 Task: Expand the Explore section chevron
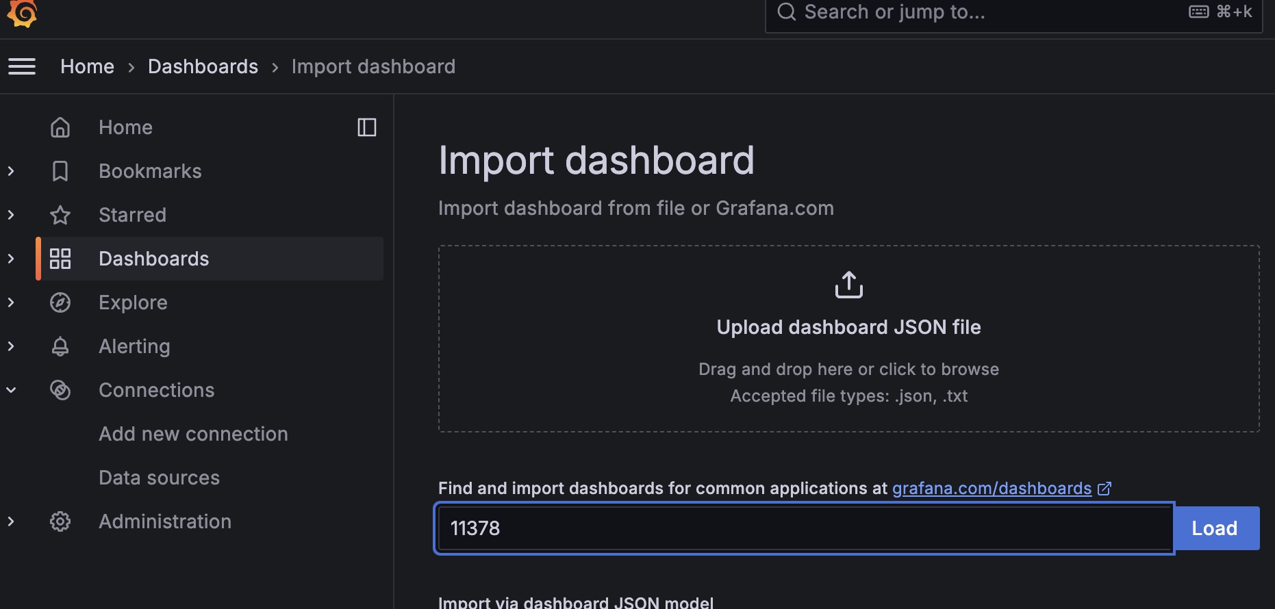point(11,302)
